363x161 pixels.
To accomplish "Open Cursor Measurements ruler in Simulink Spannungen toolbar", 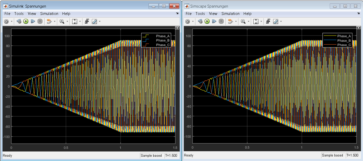I will tap(94, 21).
